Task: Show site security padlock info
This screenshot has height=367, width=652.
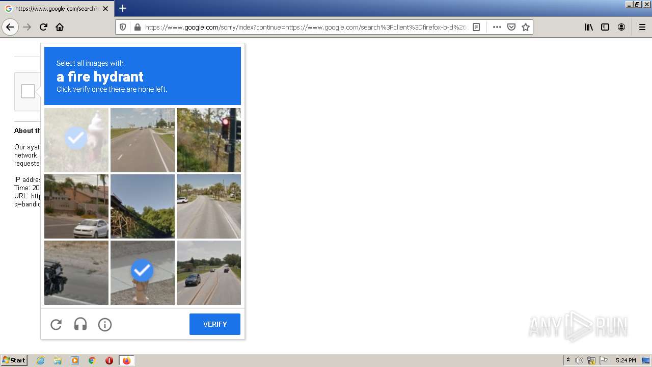Action: coord(137,27)
